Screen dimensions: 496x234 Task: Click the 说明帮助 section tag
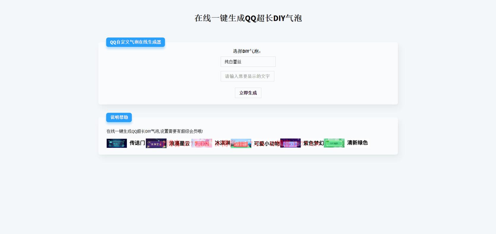point(119,117)
